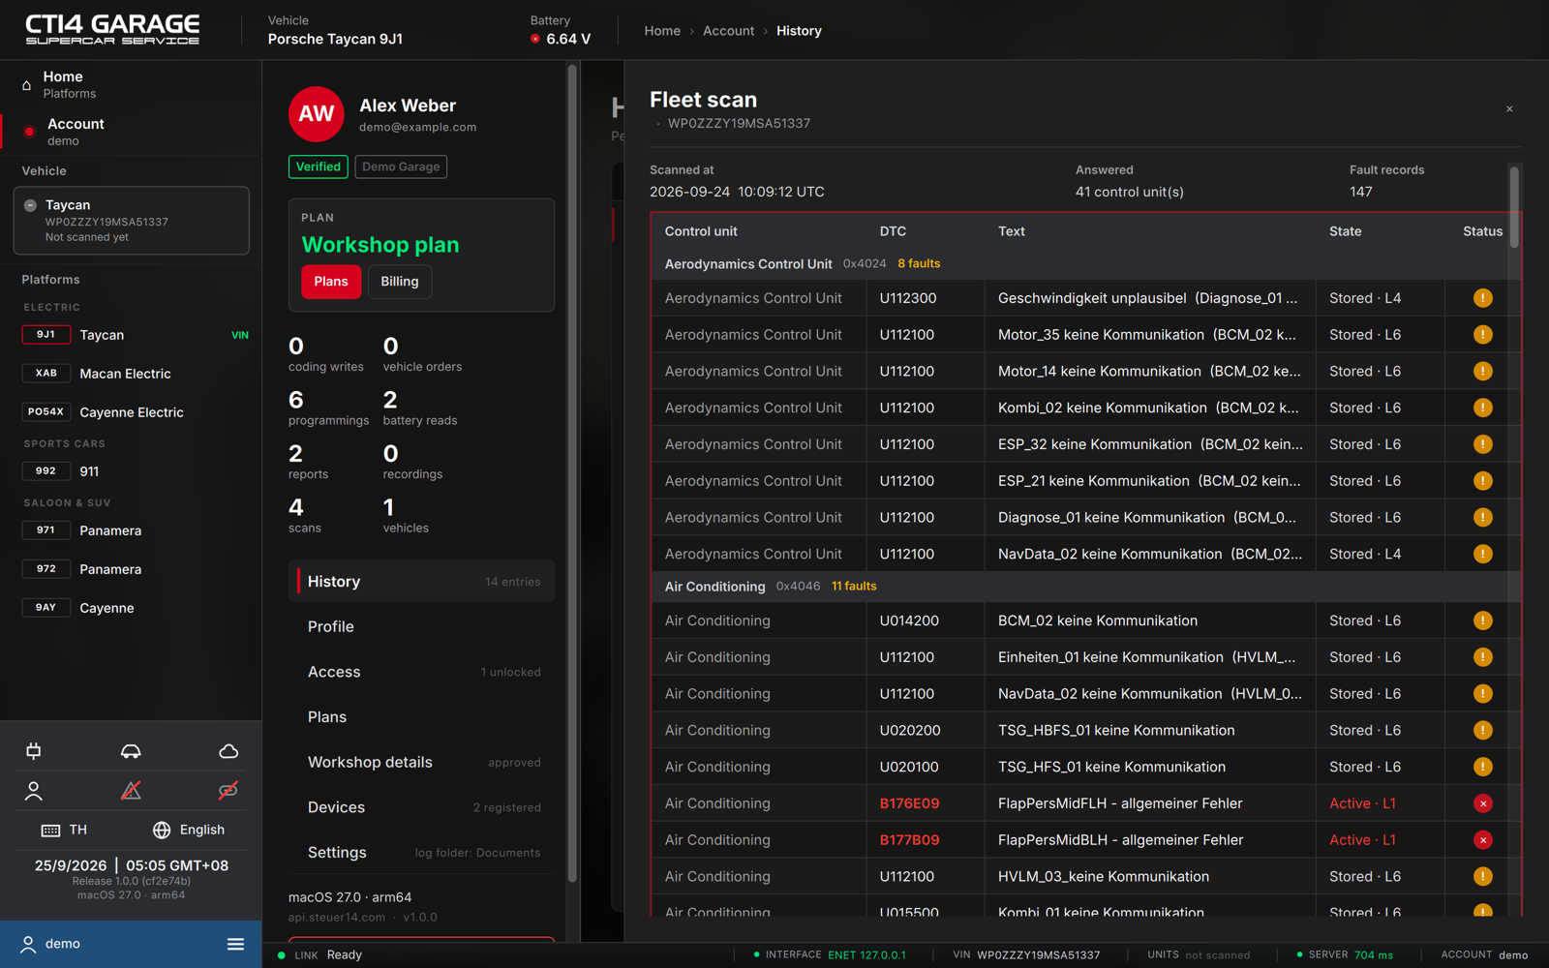Click the demo user icon in blue bar
1549x968 pixels.
[28, 944]
